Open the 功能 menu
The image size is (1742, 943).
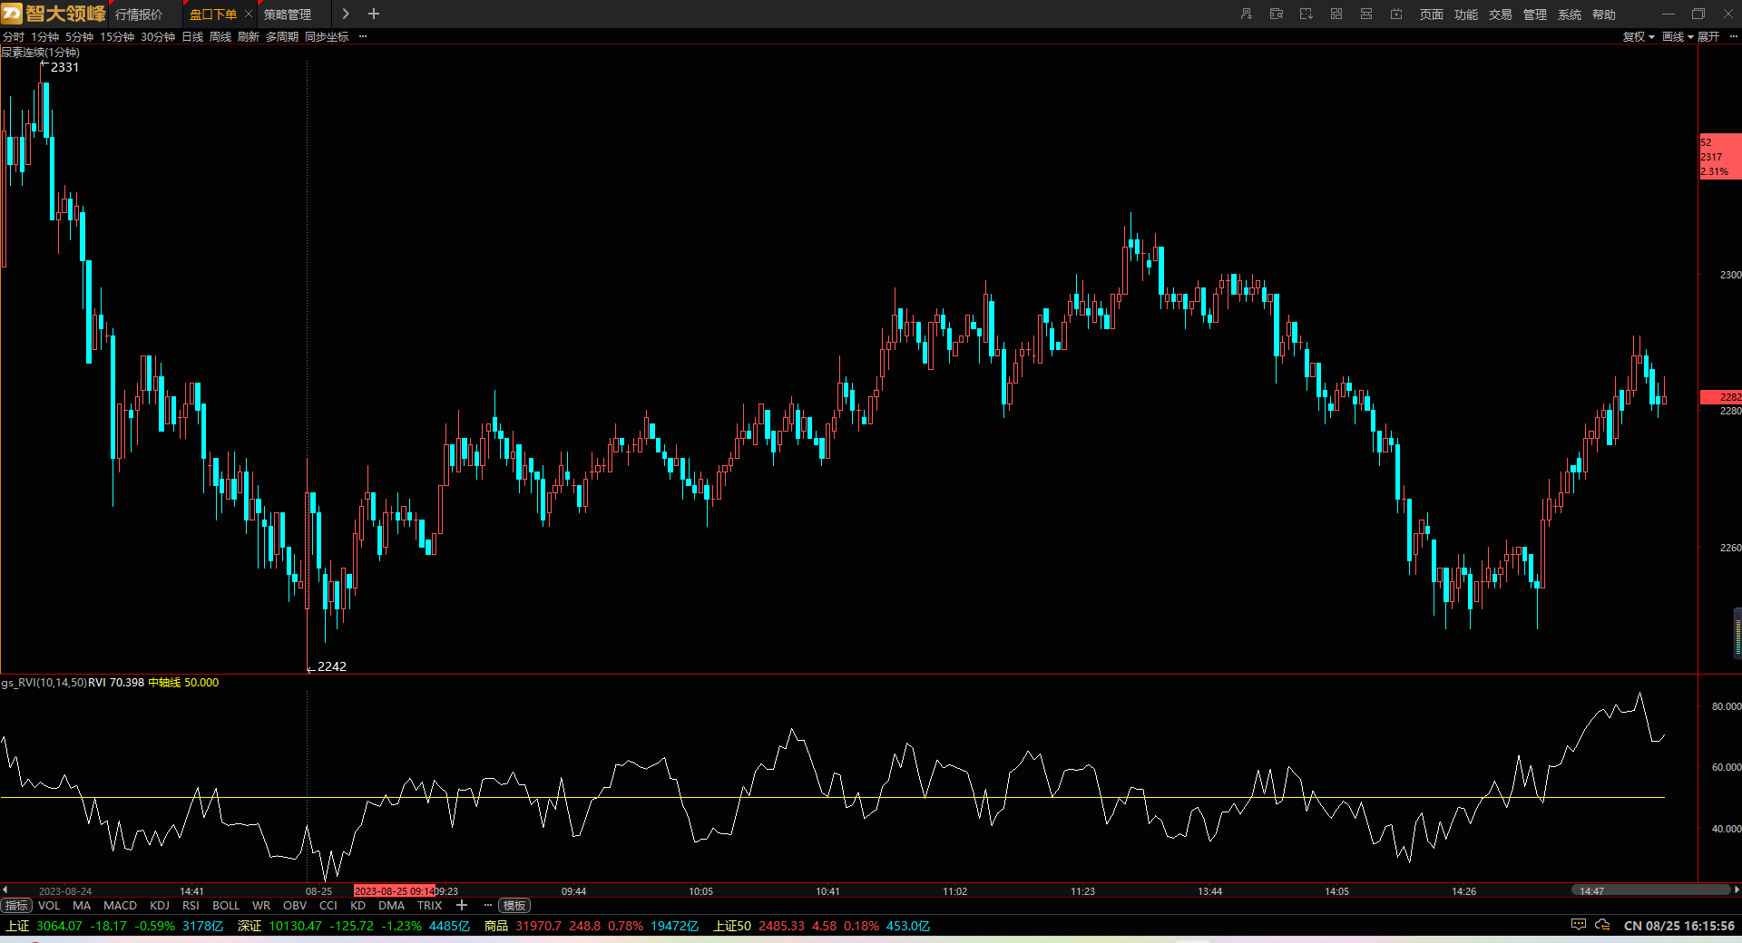[1466, 15]
